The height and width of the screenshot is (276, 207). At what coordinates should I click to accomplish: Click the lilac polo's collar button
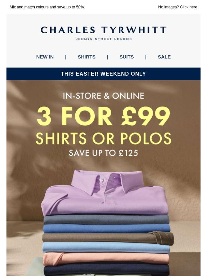pos(101,180)
